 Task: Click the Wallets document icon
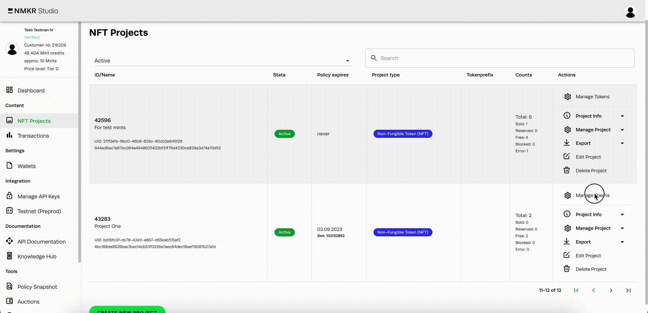click(9, 166)
